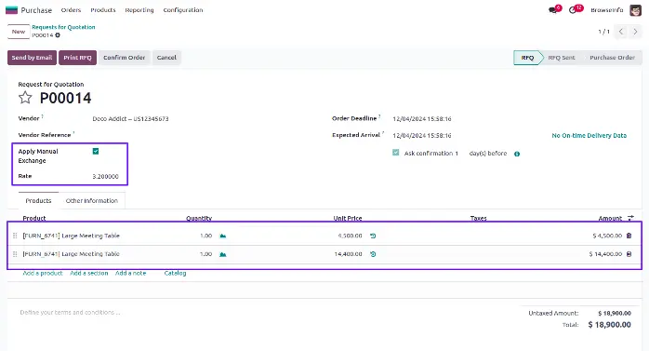Grab drag handle of second Large Meeting Table line
Viewport: 649px width, 351px height.
pos(15,254)
